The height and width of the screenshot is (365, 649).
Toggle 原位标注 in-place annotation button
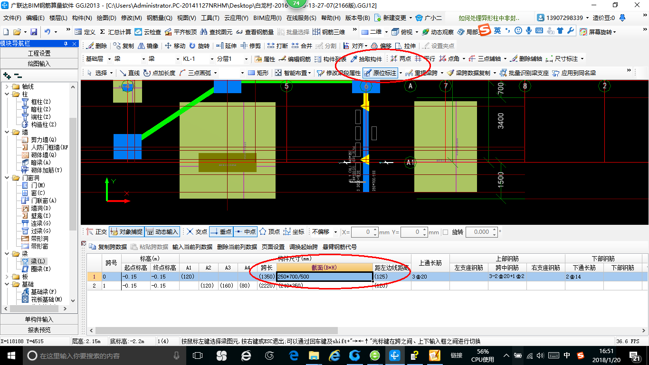[380, 73]
